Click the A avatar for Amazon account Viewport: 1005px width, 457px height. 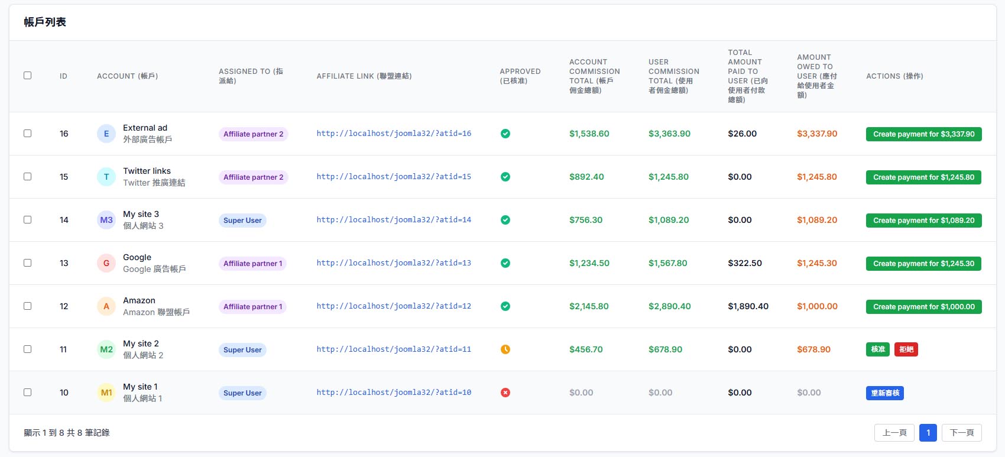tap(106, 306)
